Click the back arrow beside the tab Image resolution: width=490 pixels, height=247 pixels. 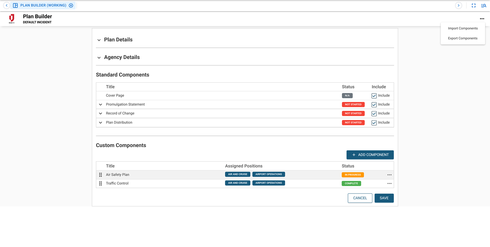(x=6, y=5)
